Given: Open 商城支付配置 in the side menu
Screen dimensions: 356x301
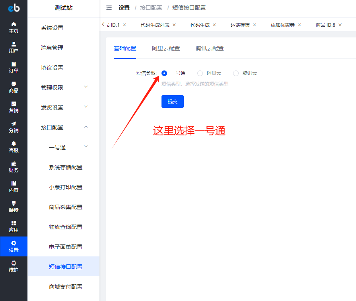Looking at the screenshot, I should 66,287.
